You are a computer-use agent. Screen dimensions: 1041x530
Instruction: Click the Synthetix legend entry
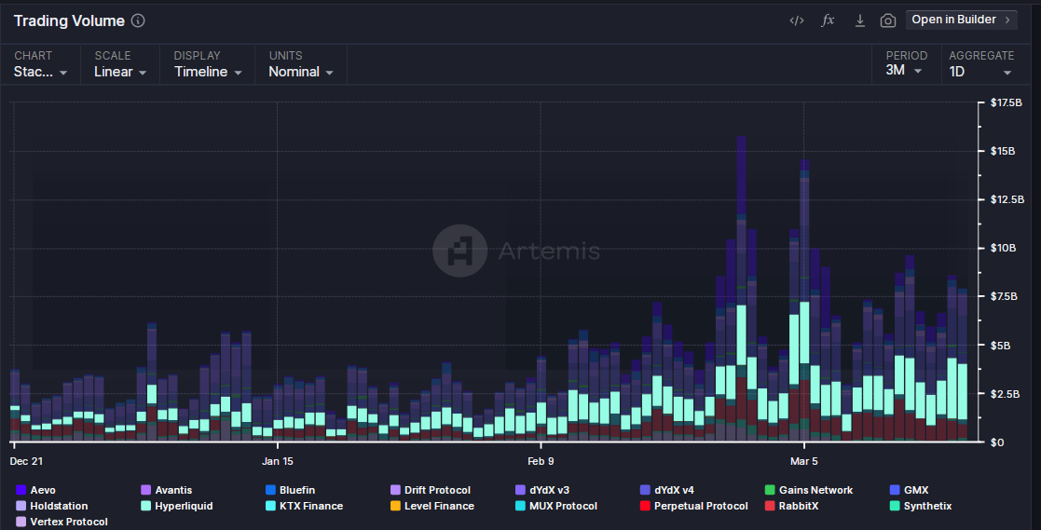[920, 506]
